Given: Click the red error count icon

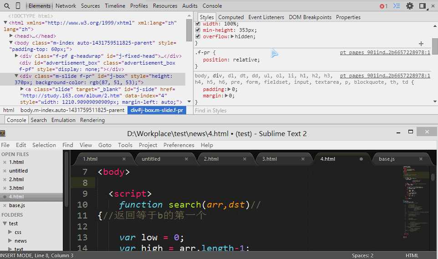Looking at the screenshot, I should pos(383,6).
